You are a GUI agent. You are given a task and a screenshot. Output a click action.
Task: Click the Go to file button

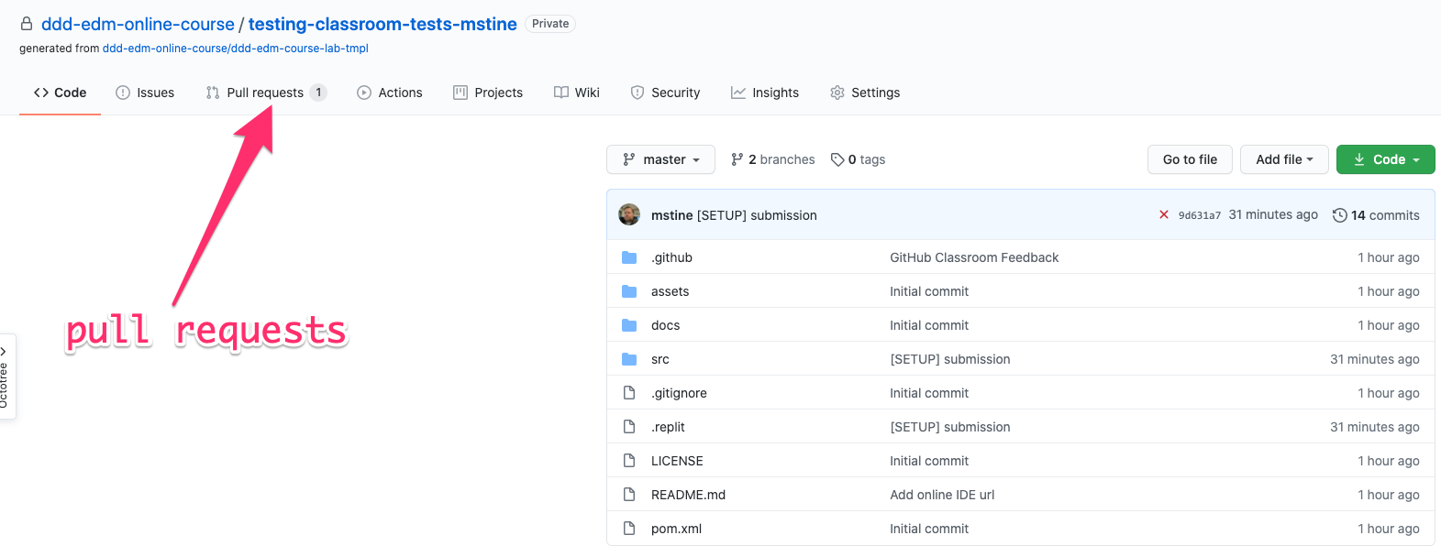pos(1190,159)
